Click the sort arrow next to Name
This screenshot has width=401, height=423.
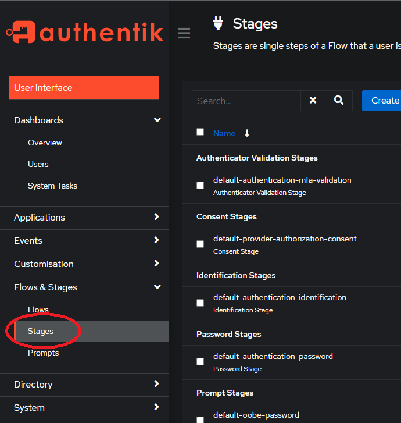(x=247, y=133)
